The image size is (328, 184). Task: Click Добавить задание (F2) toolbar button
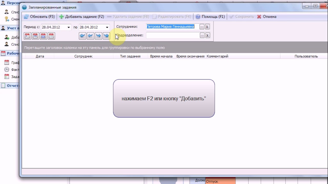81,17
